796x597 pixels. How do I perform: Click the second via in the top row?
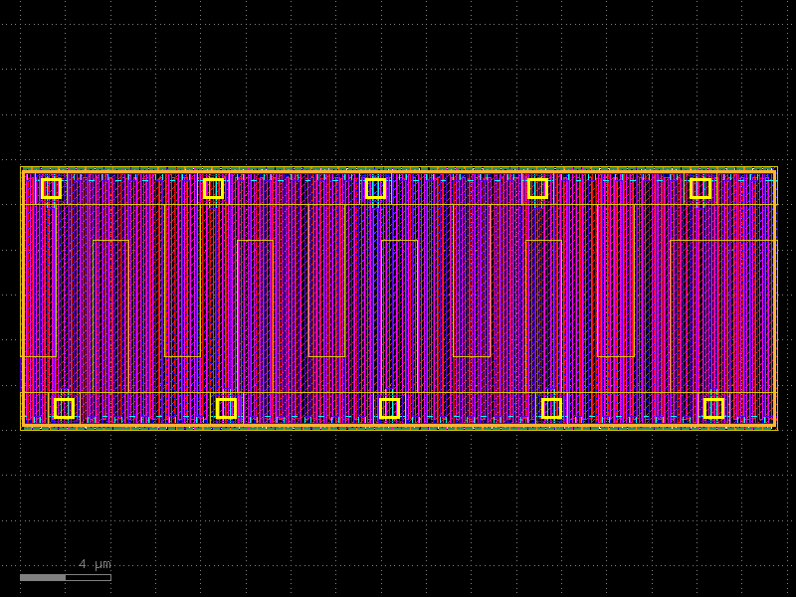(x=214, y=187)
